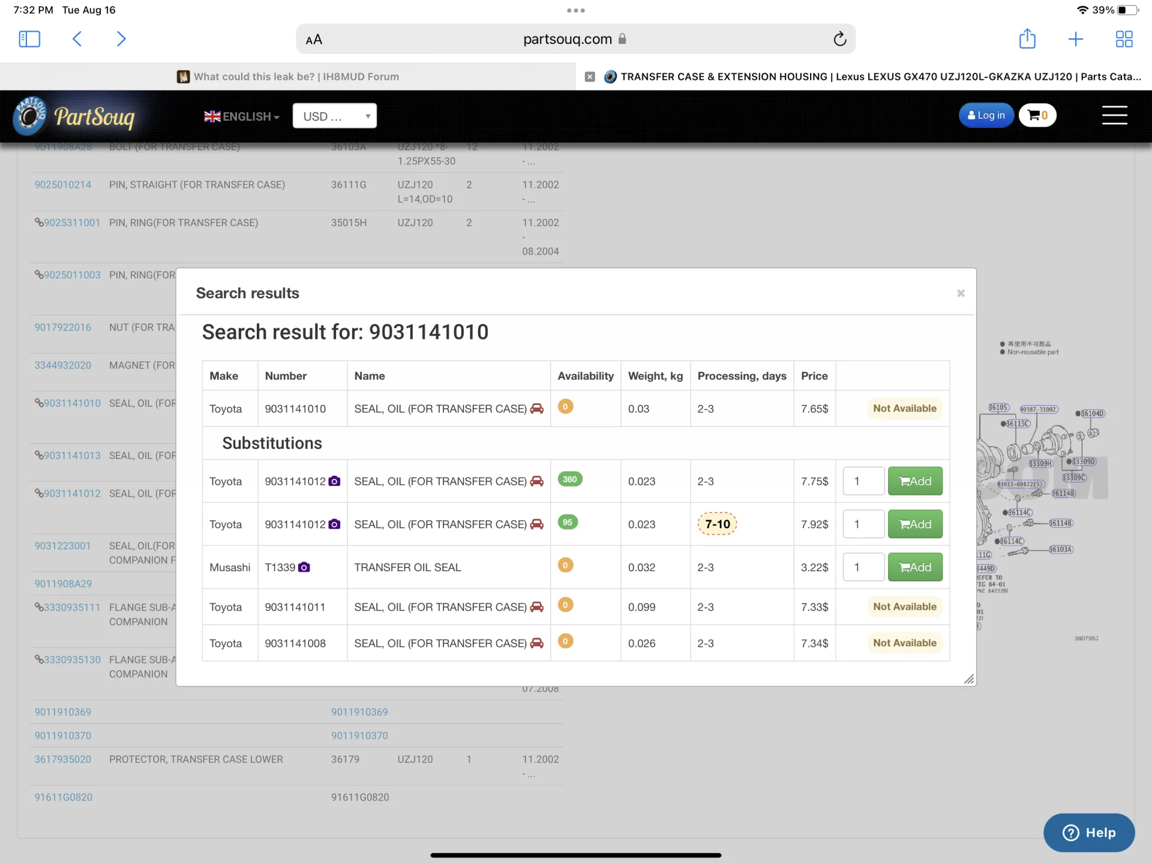Click car icon for 9031141008 row
This screenshot has width=1152, height=864.
tap(537, 643)
